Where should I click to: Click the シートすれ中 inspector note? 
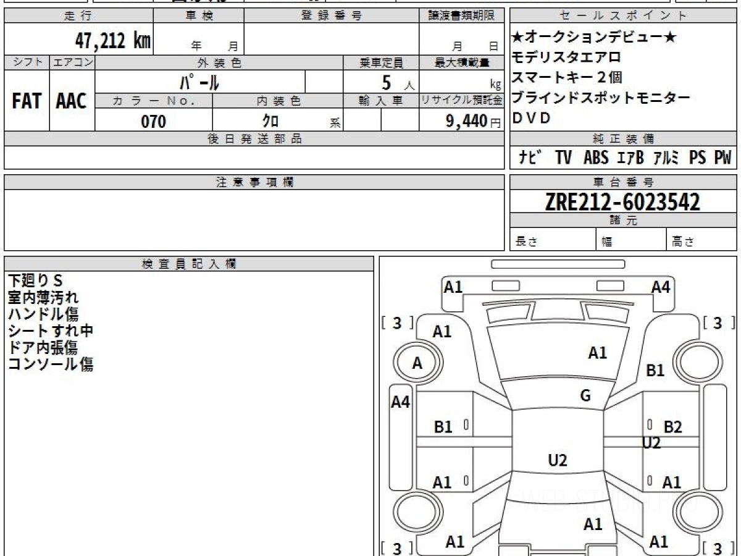coord(51,331)
